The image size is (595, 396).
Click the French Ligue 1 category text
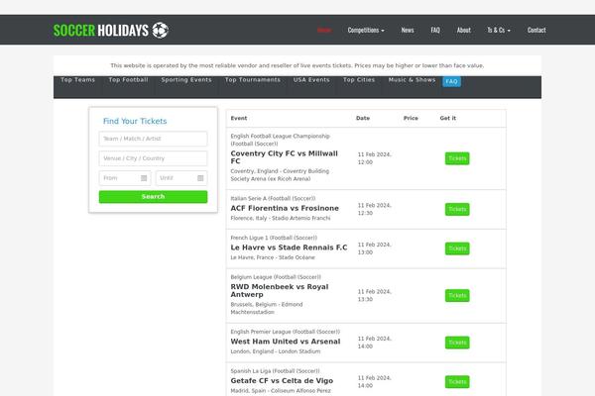pyautogui.click(x=274, y=238)
